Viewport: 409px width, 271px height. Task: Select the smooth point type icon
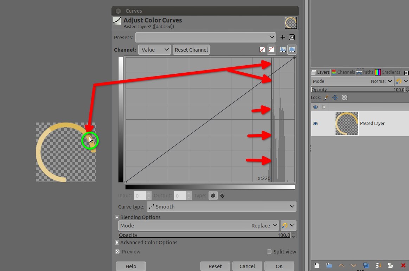click(213, 196)
